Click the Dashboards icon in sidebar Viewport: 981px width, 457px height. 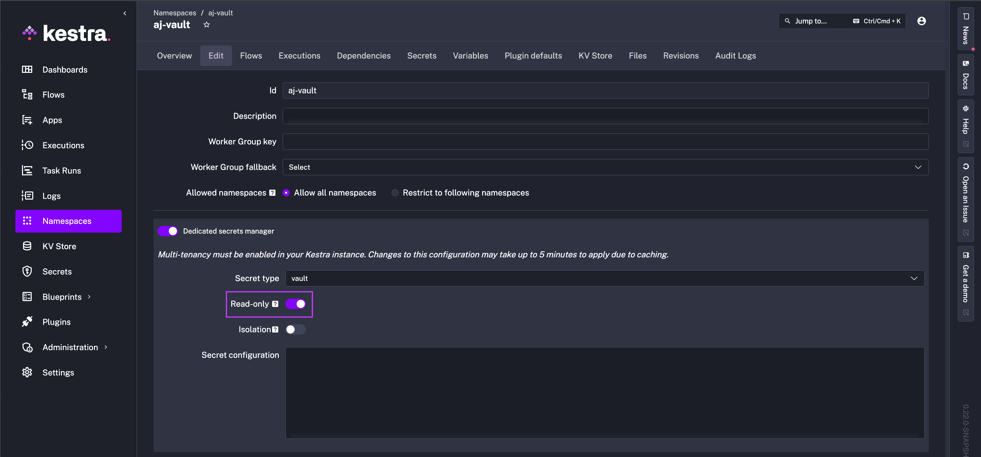click(x=27, y=69)
